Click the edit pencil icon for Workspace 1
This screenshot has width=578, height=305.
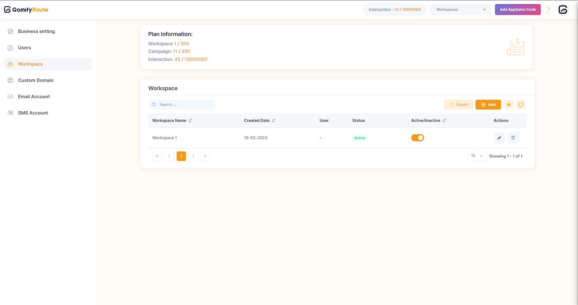[x=499, y=138]
